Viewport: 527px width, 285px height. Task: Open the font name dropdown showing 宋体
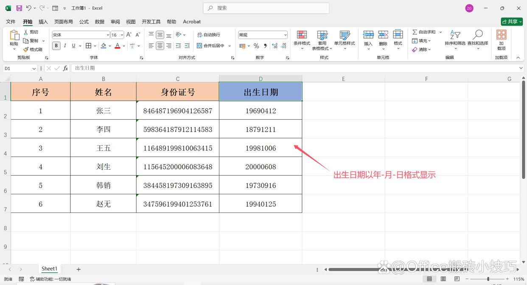point(108,35)
